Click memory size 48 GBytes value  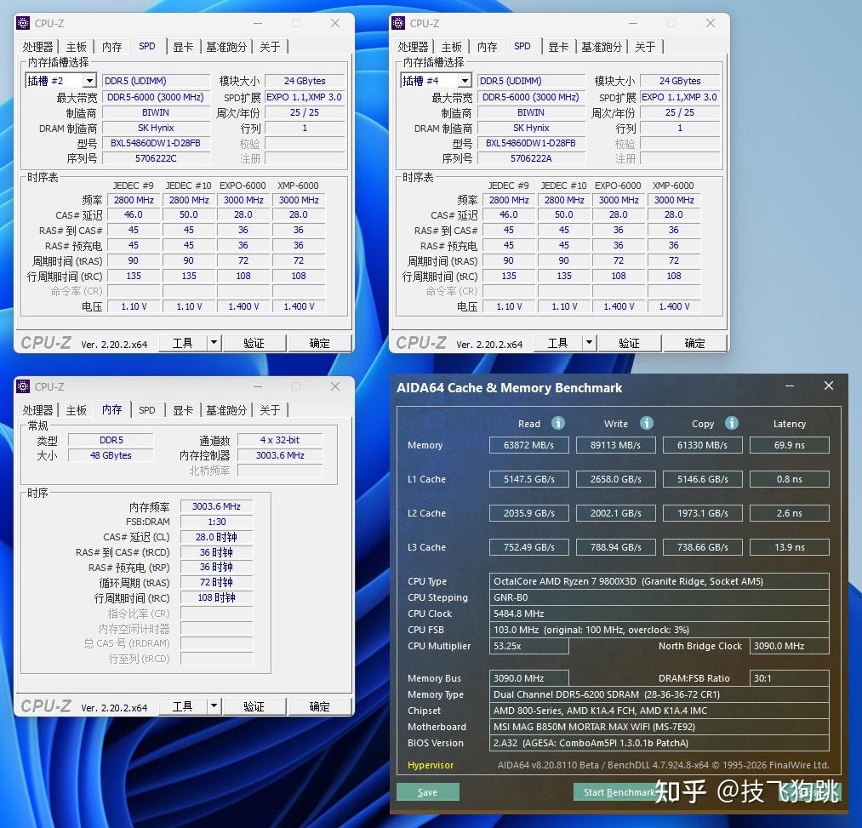click(111, 455)
